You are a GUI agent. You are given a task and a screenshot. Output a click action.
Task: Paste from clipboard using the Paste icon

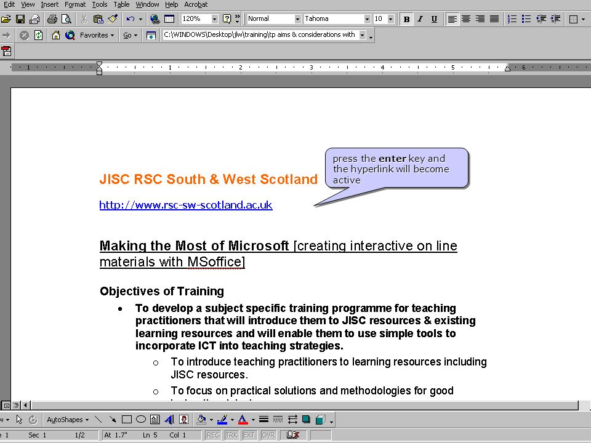pyautogui.click(x=98, y=19)
